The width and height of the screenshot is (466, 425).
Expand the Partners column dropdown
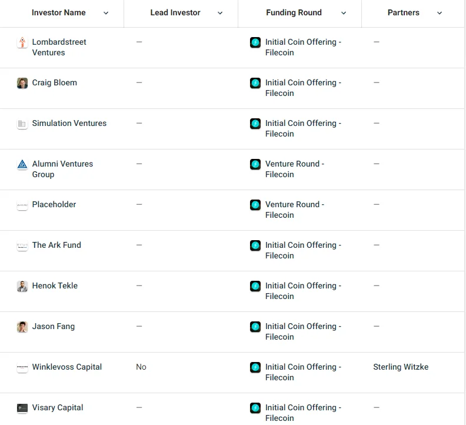440,13
